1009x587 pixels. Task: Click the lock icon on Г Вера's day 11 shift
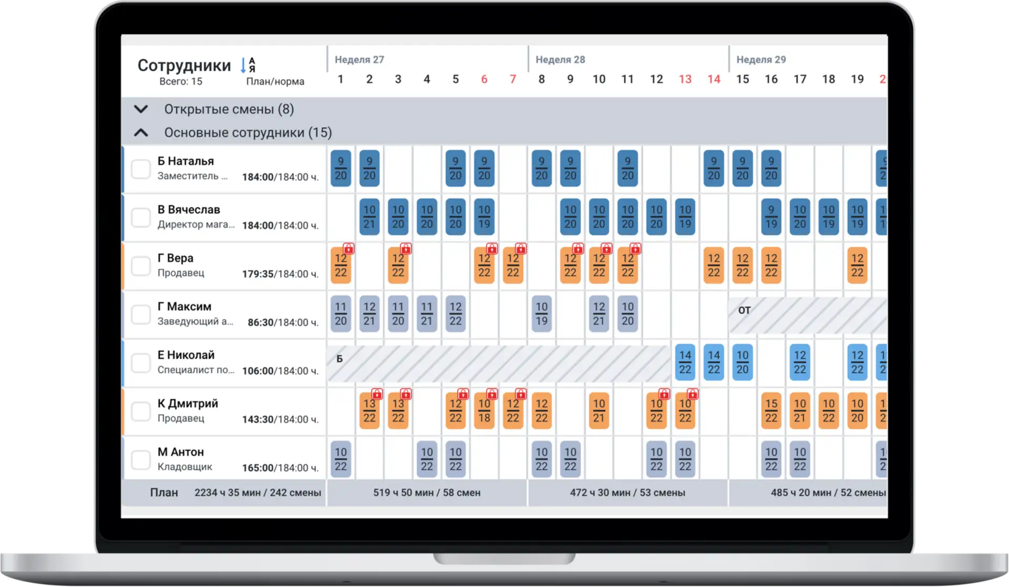pyautogui.click(x=635, y=248)
